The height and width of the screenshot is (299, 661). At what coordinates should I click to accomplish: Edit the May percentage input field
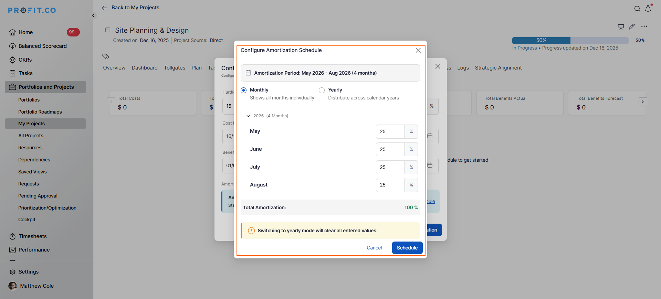point(390,131)
